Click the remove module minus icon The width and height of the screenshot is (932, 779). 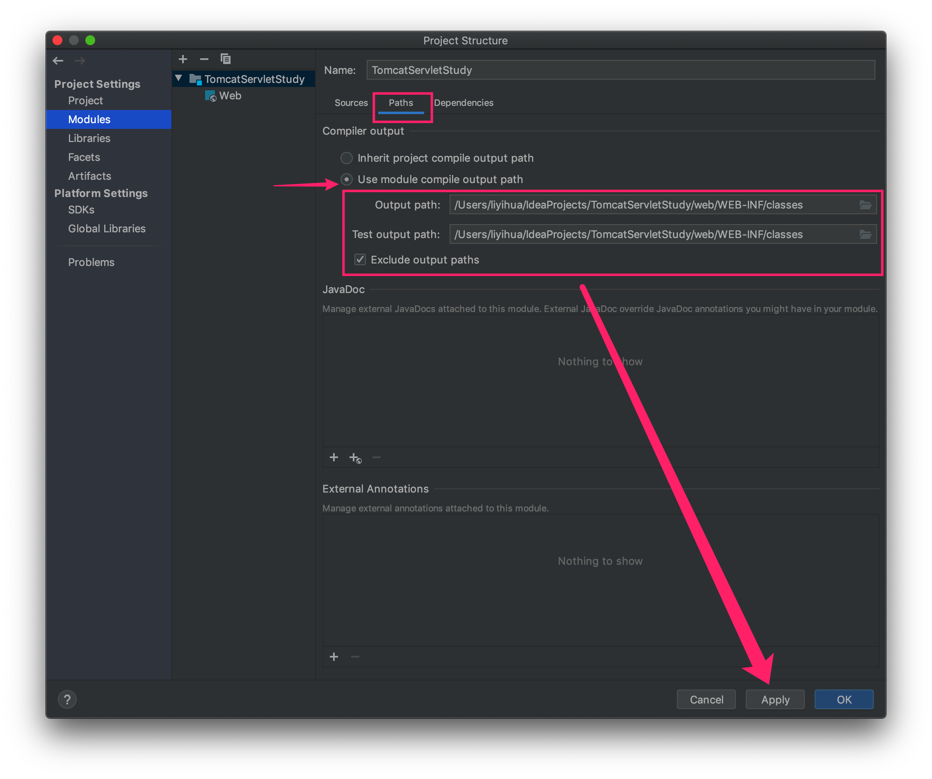204,59
